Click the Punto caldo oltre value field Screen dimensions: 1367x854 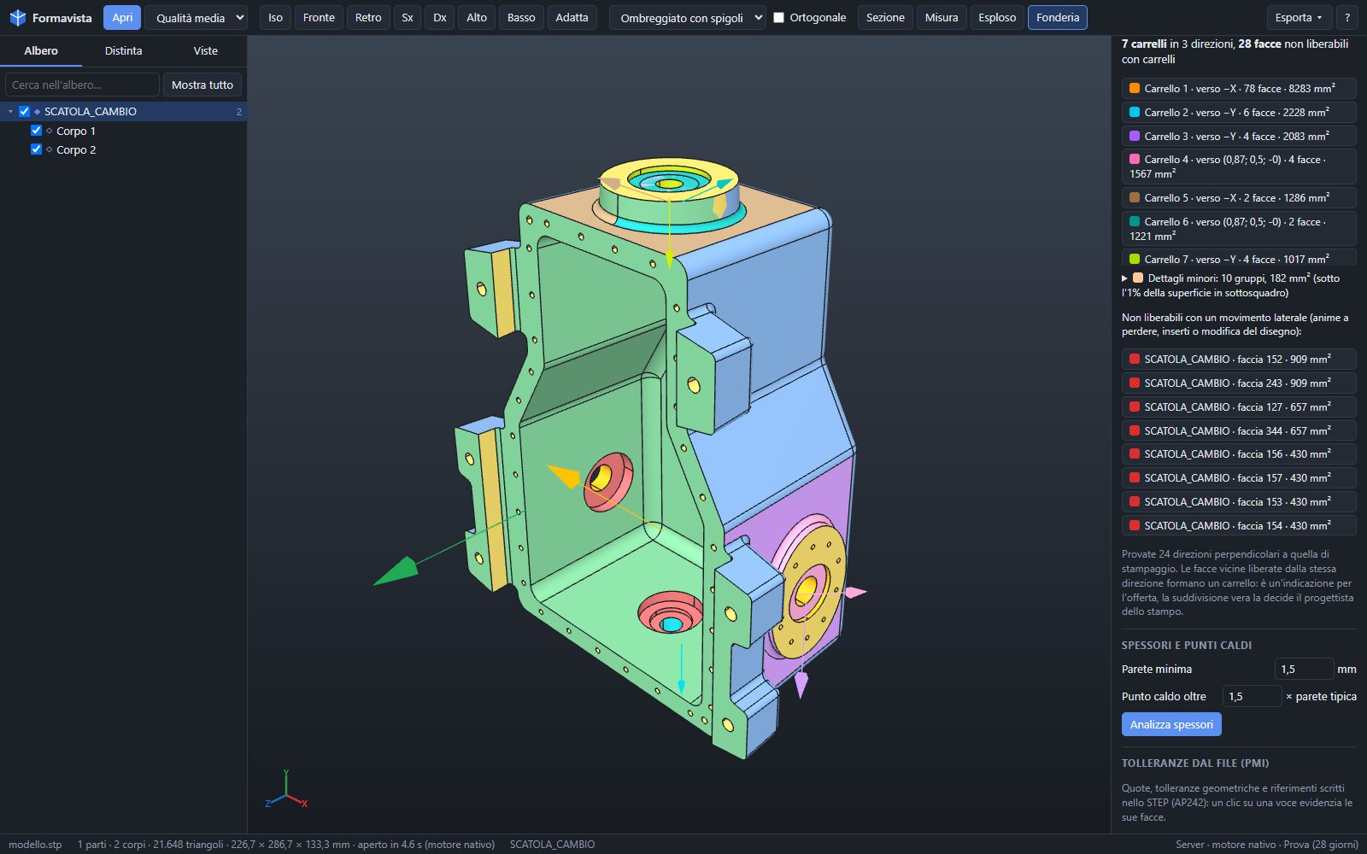tap(1252, 696)
